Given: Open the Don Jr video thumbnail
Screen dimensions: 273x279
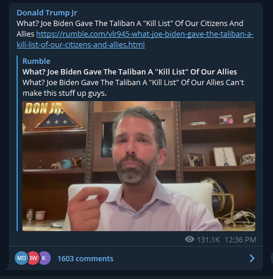Looking at the screenshot, I should coord(139,166).
